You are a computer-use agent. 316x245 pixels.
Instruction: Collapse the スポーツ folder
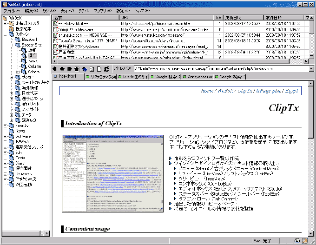click(5, 34)
